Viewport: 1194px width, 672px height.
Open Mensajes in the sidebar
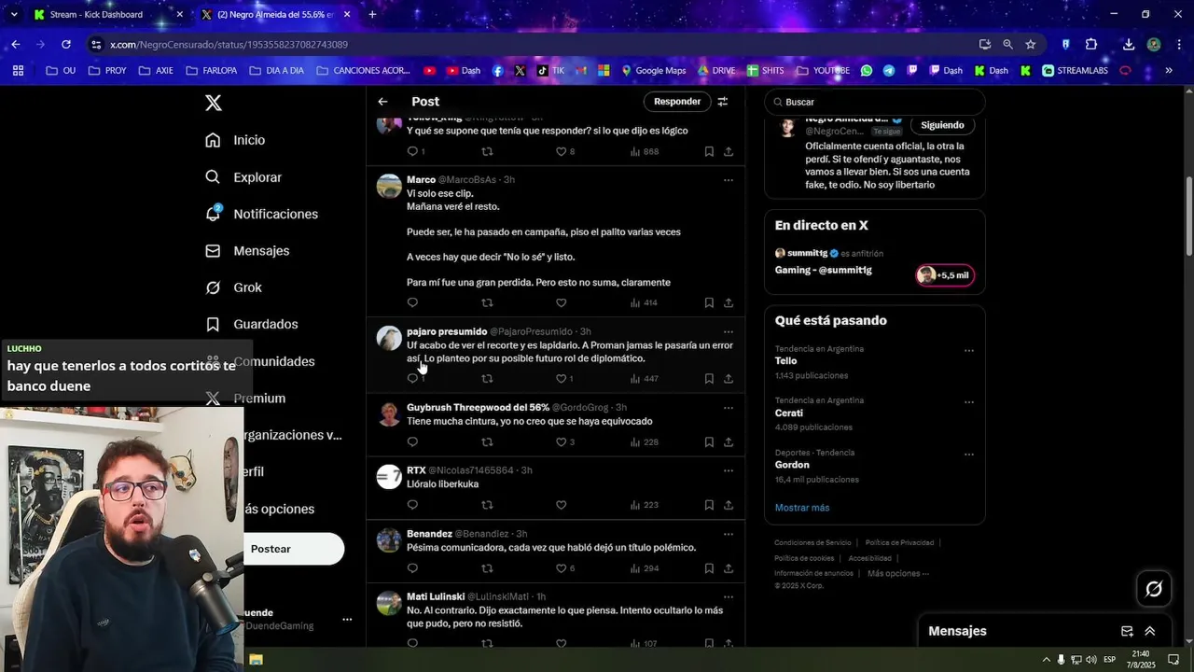click(x=247, y=251)
